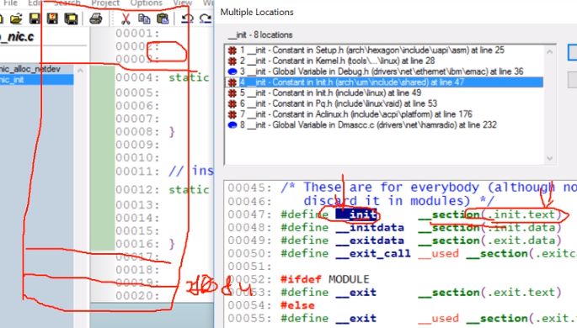Click the Copy icon
Image resolution: width=577 pixels, height=328 pixels.
pyautogui.click(x=144, y=19)
